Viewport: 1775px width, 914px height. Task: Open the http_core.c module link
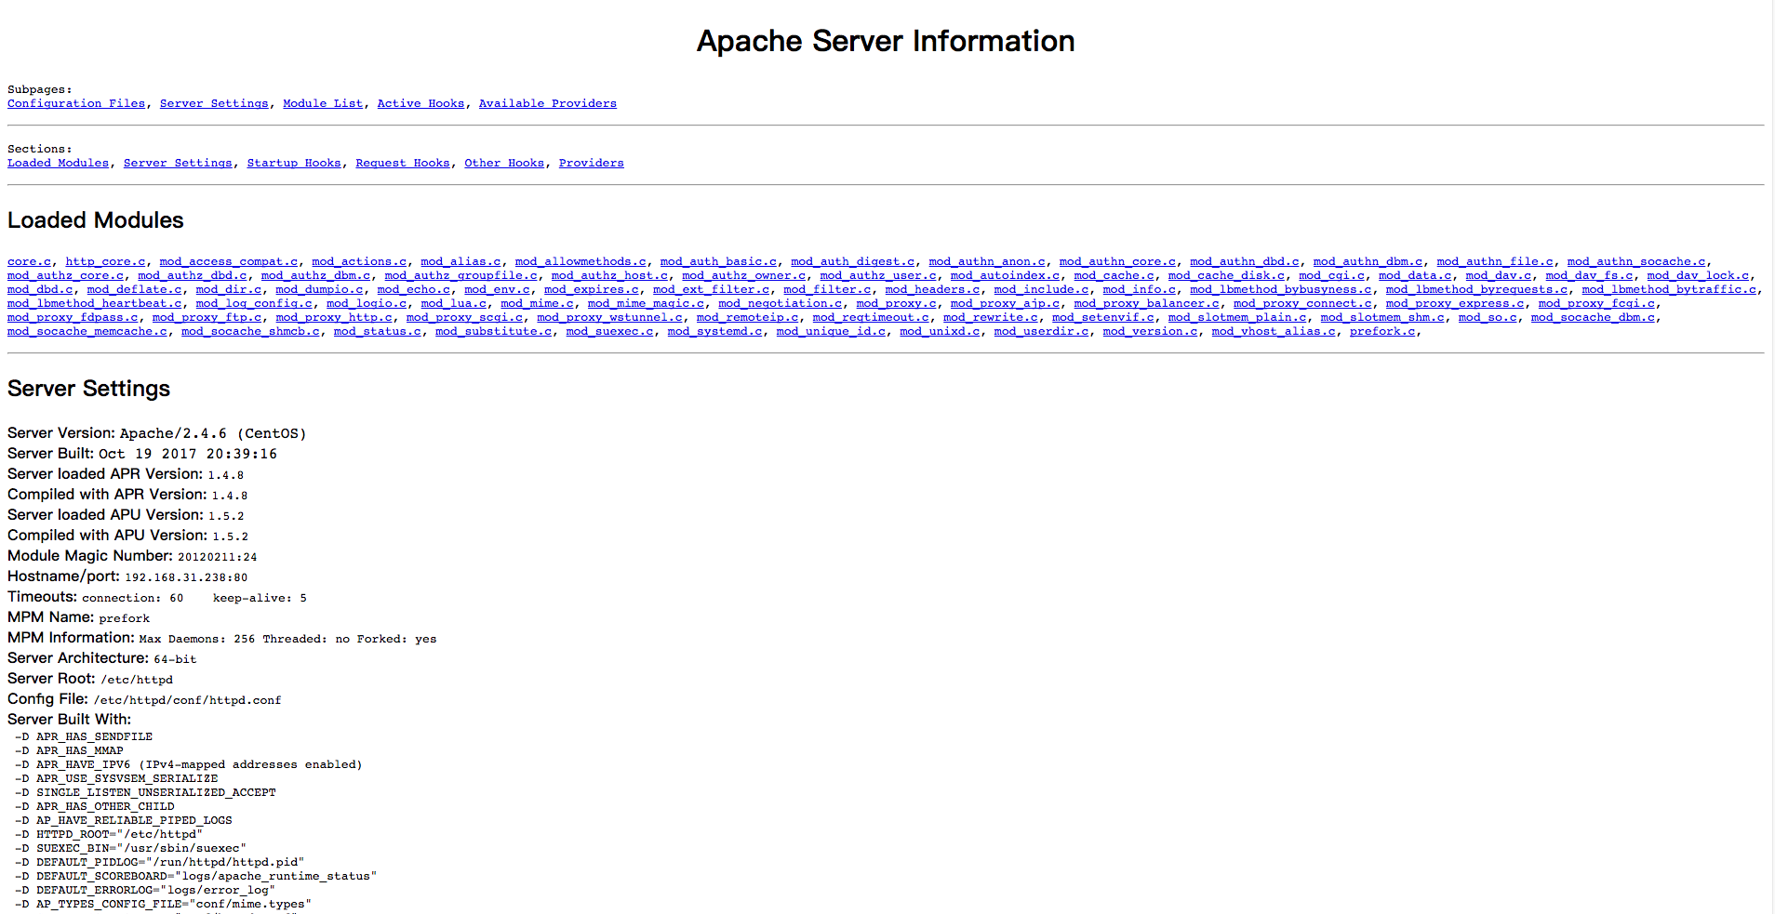(105, 261)
